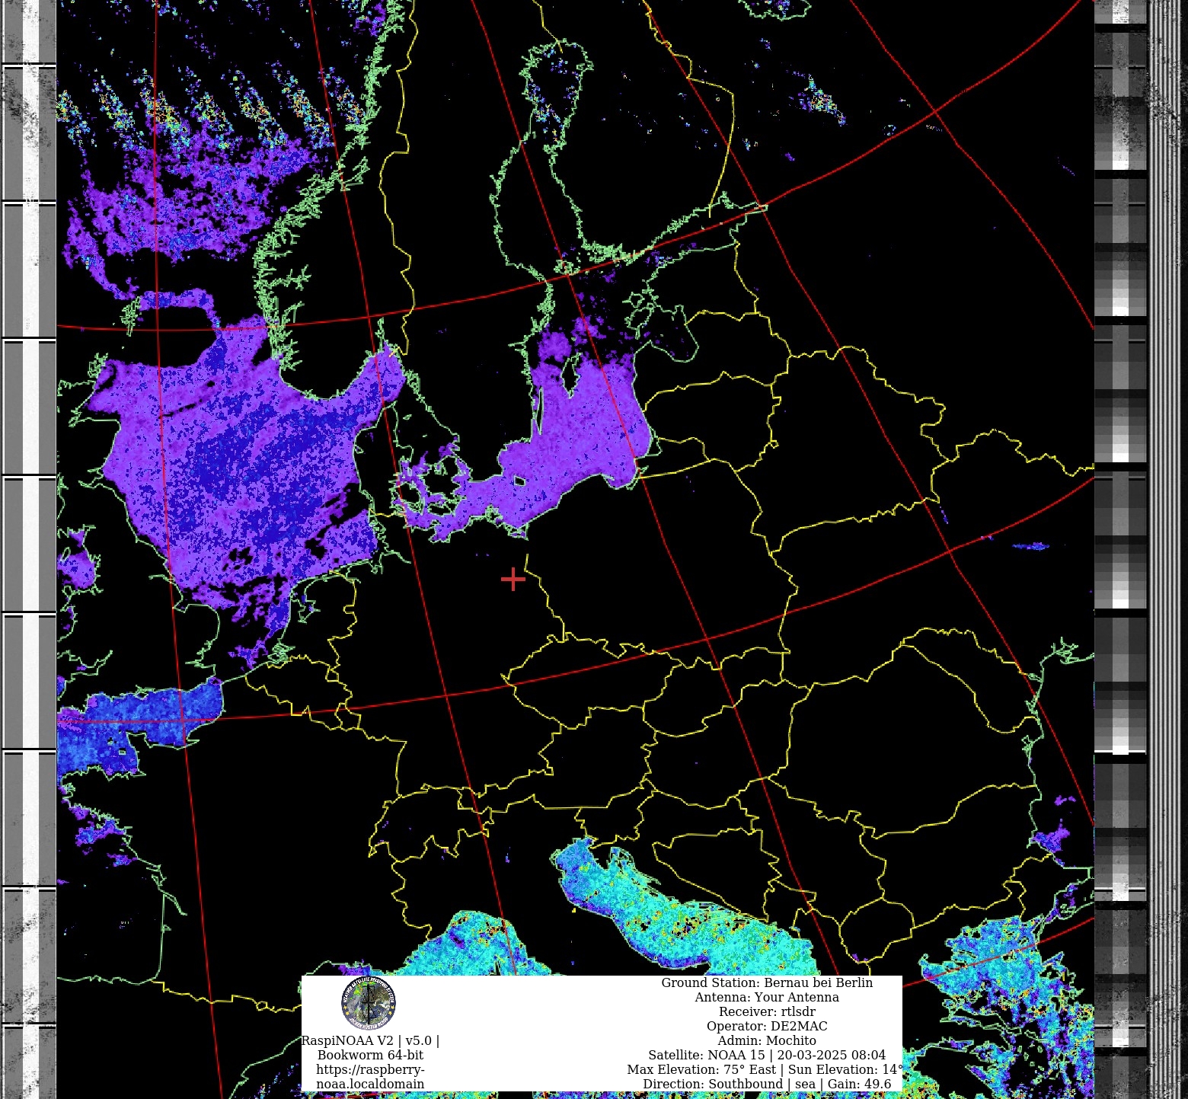This screenshot has width=1188, height=1099.
Task: Click the 'Max Elevation: 75° East' line
Action: (765, 1069)
